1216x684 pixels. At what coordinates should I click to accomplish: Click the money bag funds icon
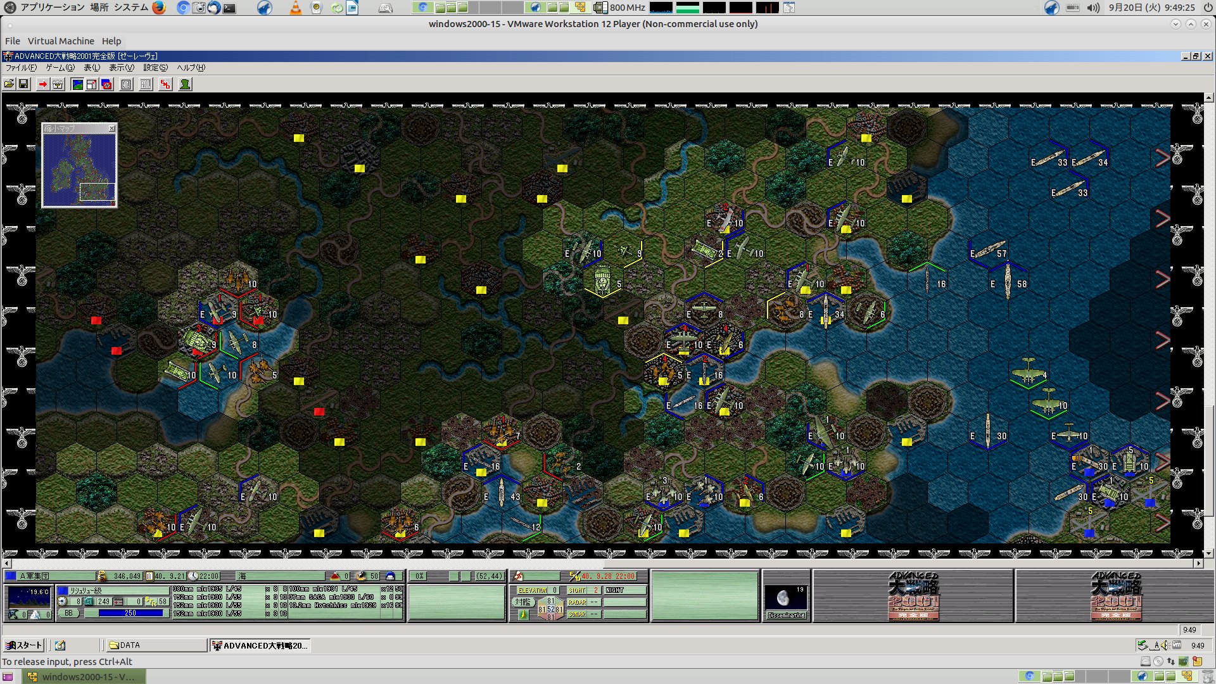pos(102,576)
